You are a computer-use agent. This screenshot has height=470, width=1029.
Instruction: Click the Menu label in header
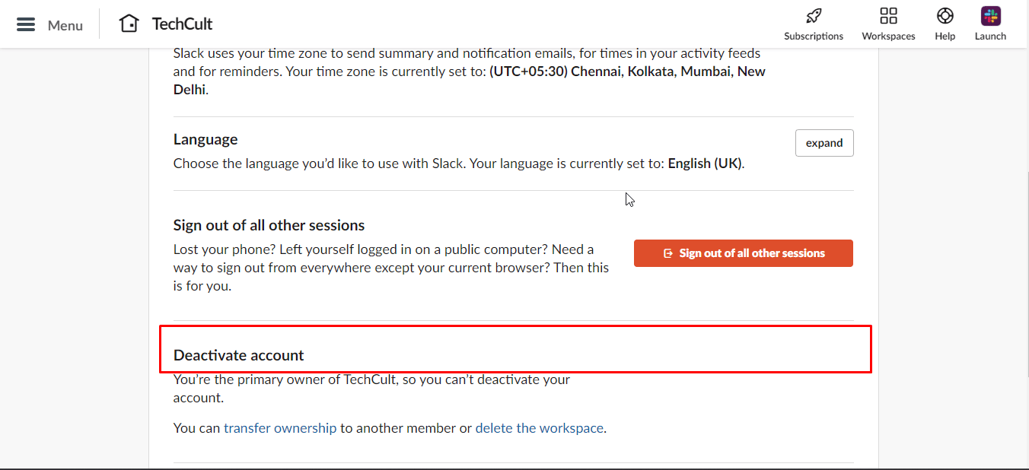click(x=65, y=25)
